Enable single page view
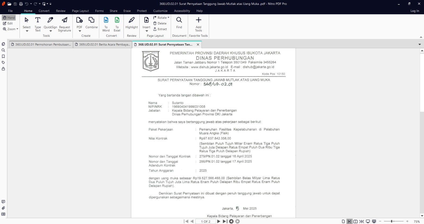Image resolution: width=424 pixels, height=224 pixels. point(343,221)
